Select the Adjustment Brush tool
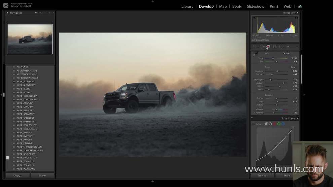This screenshot has width=333, height=187. (x=292, y=47)
